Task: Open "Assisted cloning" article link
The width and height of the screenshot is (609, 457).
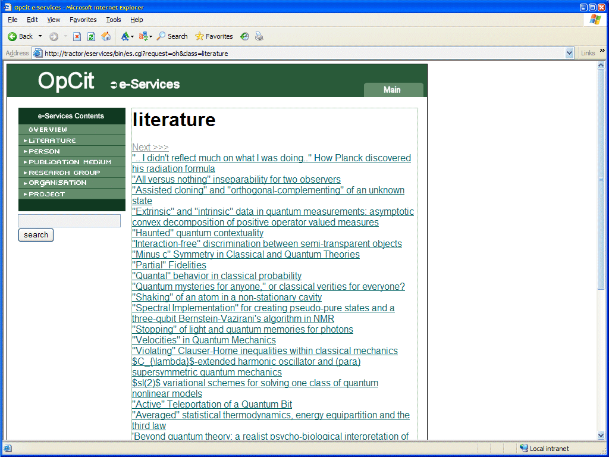Action: tap(268, 195)
